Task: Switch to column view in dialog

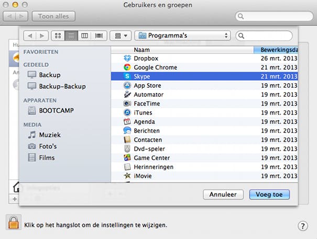Action: tap(84, 36)
